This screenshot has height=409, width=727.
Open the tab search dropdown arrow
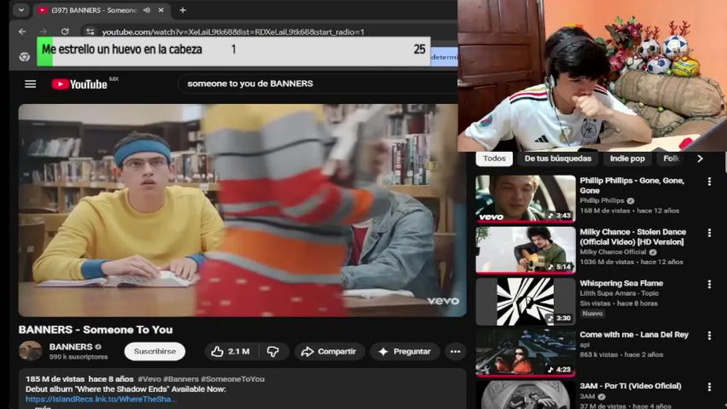pyautogui.click(x=21, y=10)
